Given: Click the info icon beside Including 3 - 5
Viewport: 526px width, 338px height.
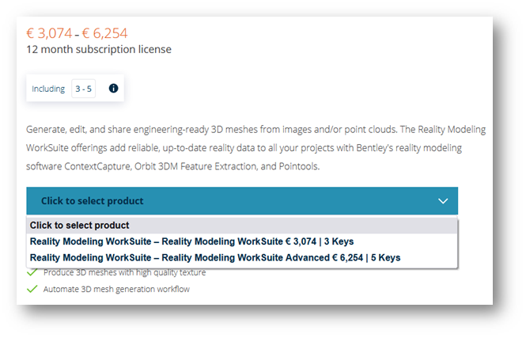Looking at the screenshot, I should (x=113, y=89).
